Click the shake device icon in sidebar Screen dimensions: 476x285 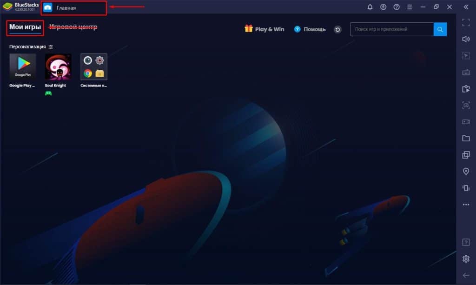pyautogui.click(x=466, y=188)
